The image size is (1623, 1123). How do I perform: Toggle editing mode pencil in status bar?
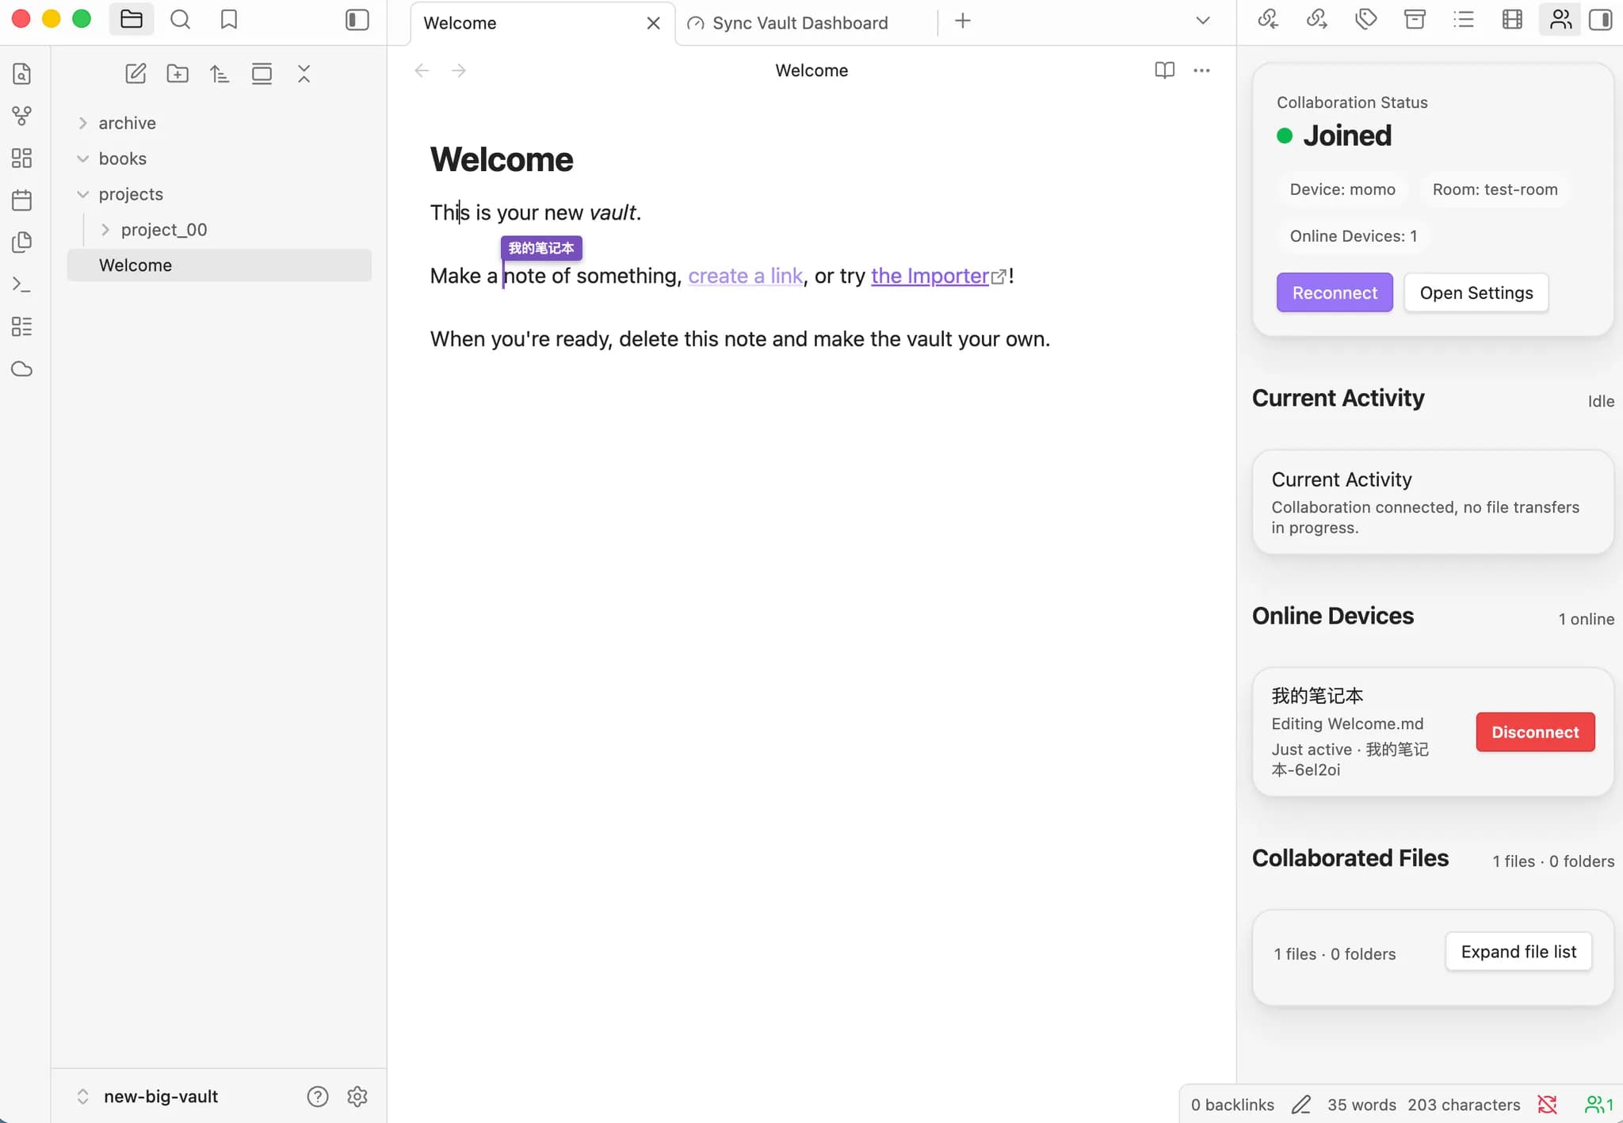coord(1301,1105)
